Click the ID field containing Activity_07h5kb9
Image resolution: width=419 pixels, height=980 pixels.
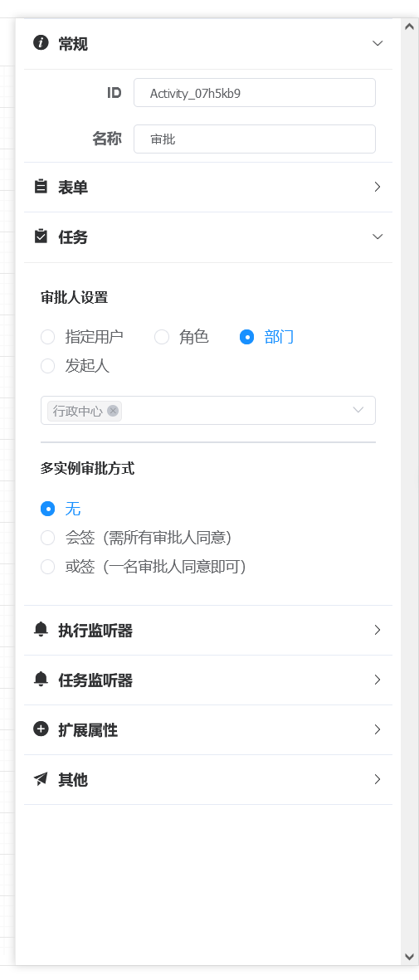[255, 93]
